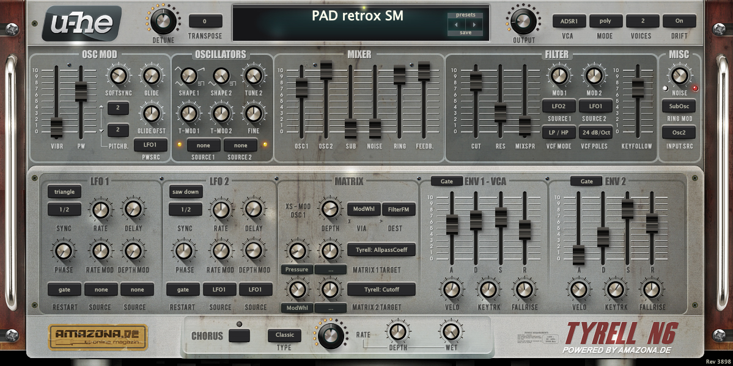Image resolution: width=733 pixels, height=366 pixels.
Task: Click the Chorus Wet knob
Action: 451,331
